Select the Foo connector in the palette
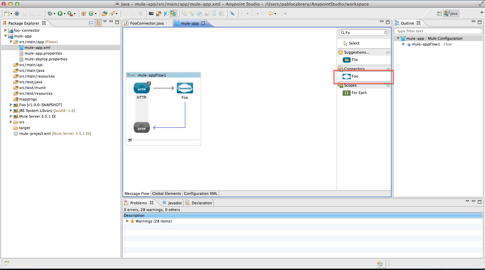The height and width of the screenshot is (270, 485). pos(354,77)
